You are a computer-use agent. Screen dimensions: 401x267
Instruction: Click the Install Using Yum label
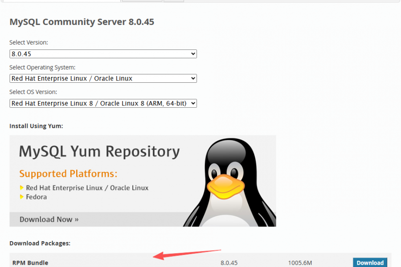pyautogui.click(x=36, y=126)
